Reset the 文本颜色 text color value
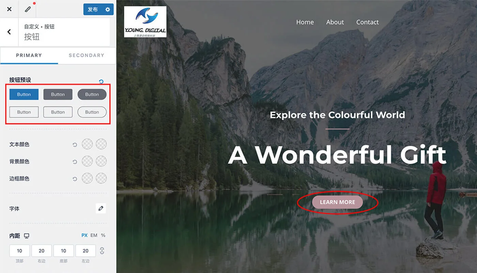 [x=75, y=145]
